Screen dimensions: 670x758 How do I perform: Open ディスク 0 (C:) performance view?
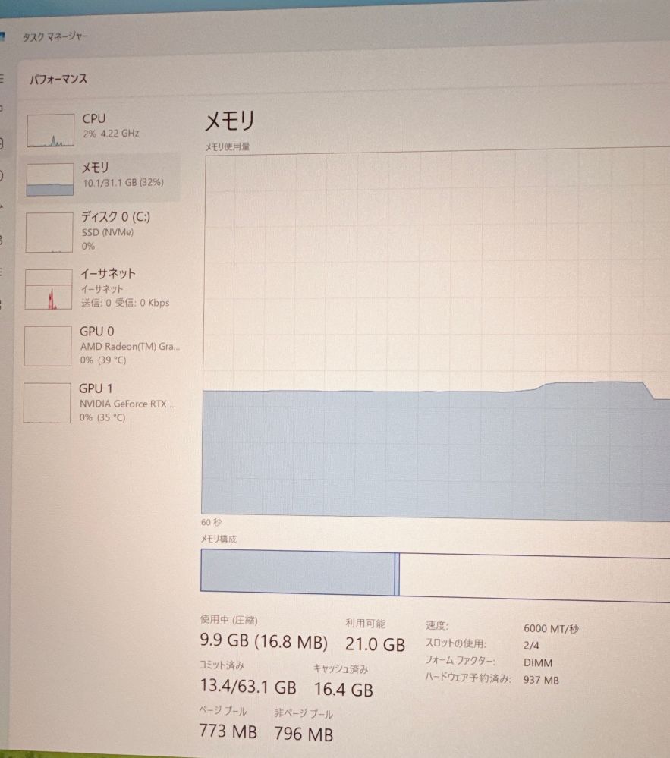pyautogui.click(x=101, y=231)
